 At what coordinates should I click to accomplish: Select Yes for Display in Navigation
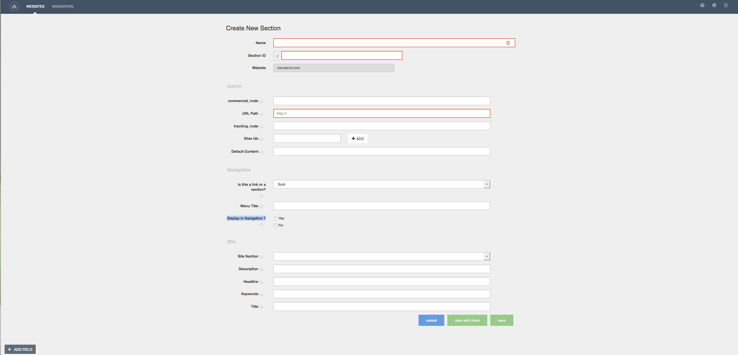[x=275, y=218]
